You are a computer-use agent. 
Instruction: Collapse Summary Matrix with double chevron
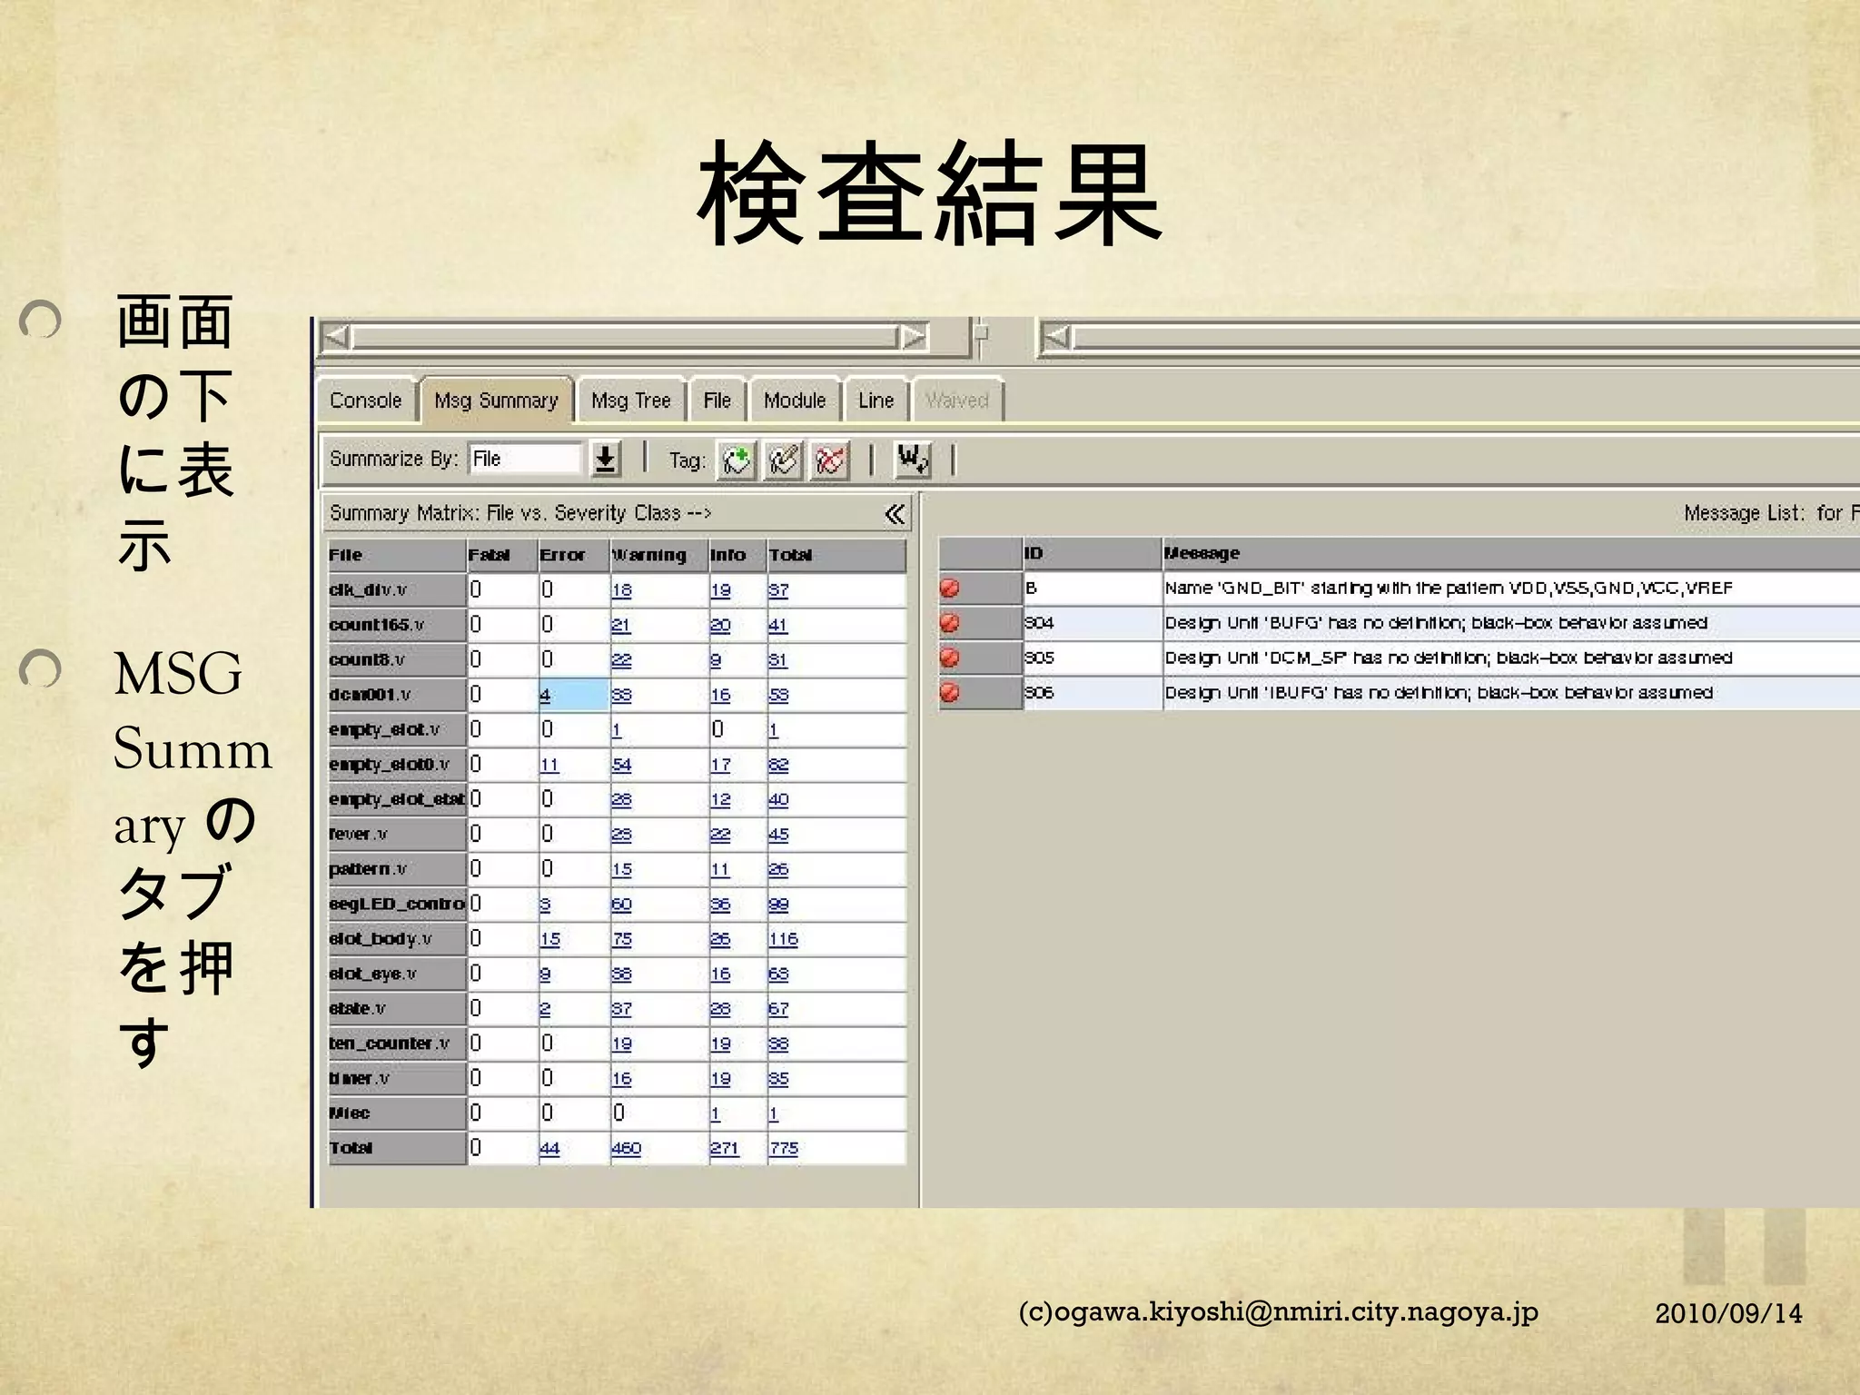[894, 514]
